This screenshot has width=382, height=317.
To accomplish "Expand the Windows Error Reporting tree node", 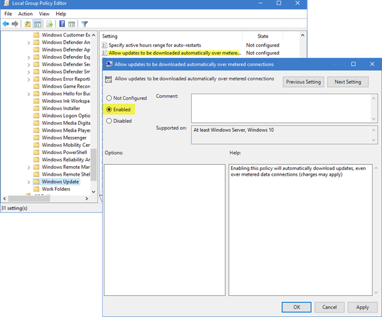I will (x=29, y=80).
